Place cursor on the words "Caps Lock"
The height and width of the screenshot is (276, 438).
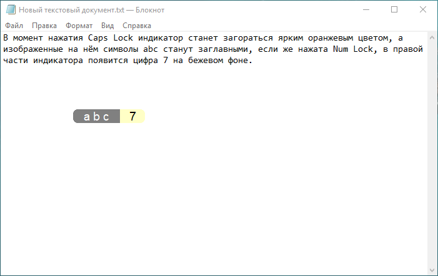111,38
